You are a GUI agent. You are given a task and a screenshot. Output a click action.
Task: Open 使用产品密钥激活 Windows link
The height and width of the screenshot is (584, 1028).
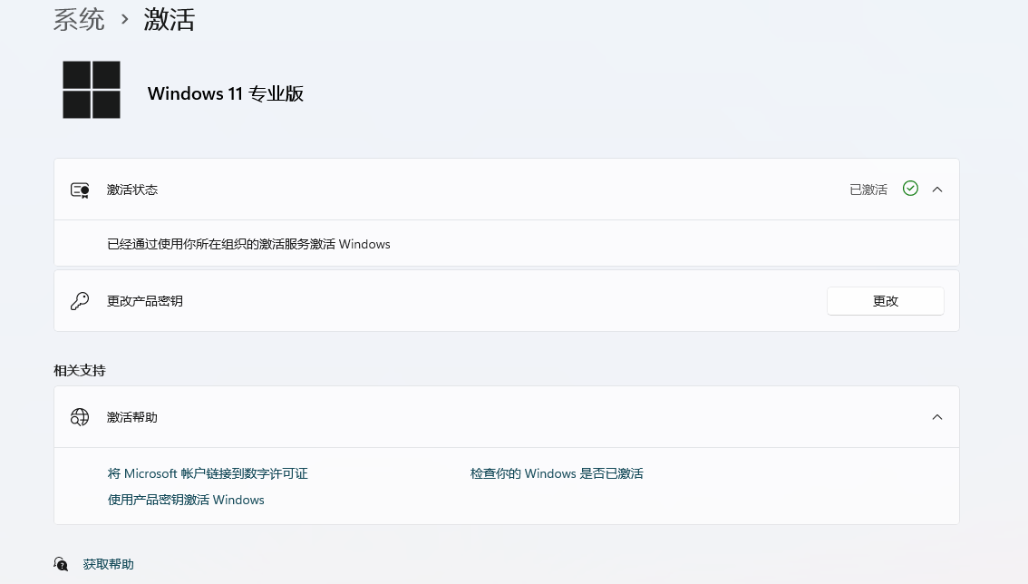pos(186,500)
